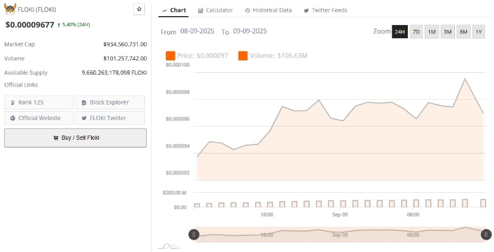Click the Volume value $101,257,742.00
This screenshot has width=494, height=252.
point(125,59)
